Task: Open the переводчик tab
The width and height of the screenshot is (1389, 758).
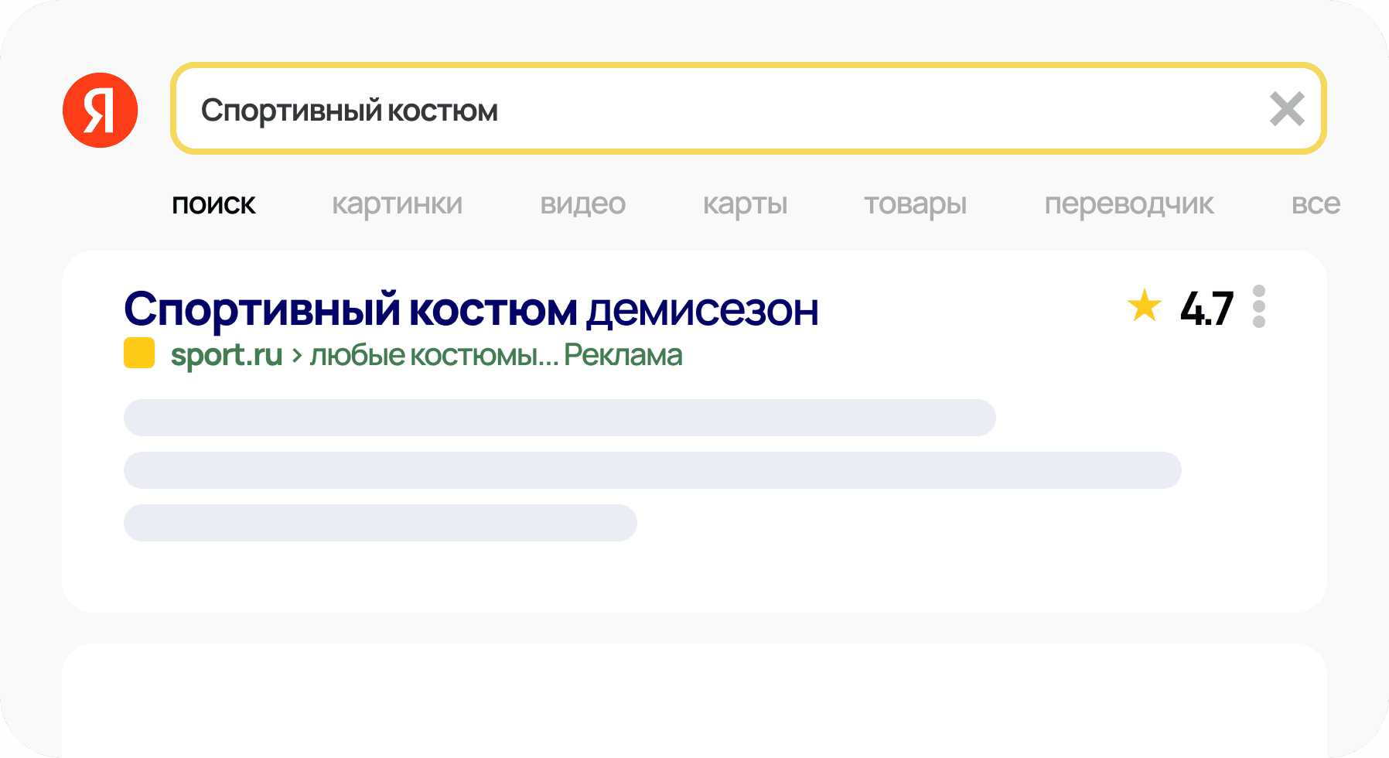Action: tap(1129, 204)
